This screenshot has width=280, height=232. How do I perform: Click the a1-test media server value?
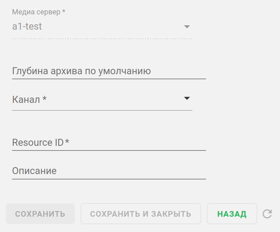coord(27,27)
